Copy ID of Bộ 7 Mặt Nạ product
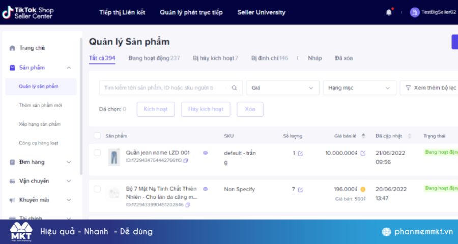Screen dimensions: 458x244 [188, 205]
